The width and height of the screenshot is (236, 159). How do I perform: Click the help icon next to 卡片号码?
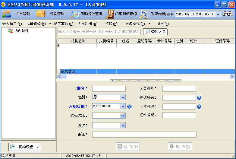click(x=199, y=107)
